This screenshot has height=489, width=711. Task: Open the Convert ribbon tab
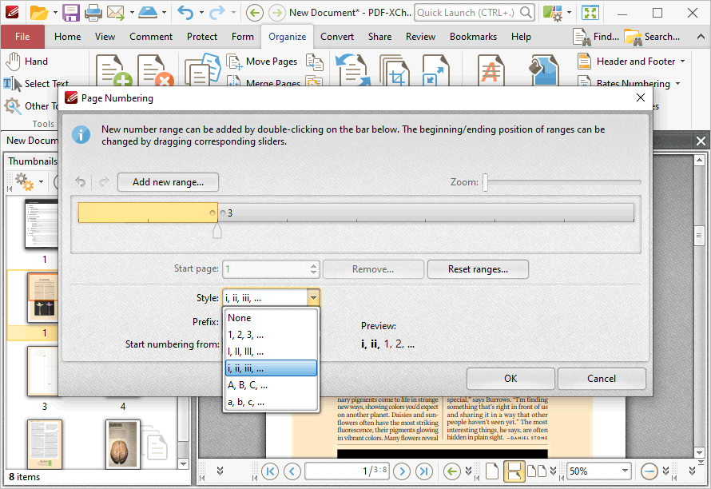337,37
